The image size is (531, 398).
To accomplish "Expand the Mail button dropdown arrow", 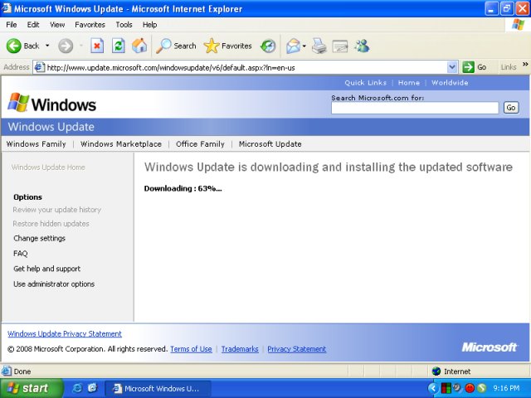I will 304,46.
